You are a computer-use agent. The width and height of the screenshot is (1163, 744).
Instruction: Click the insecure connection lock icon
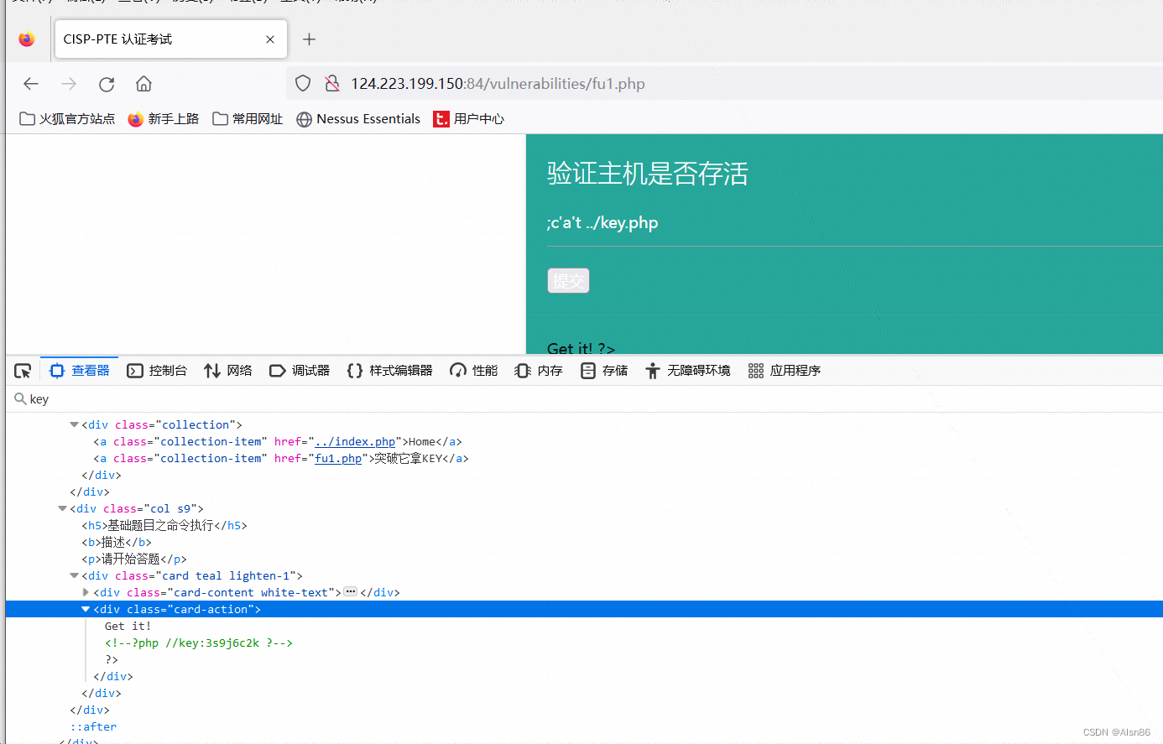pyautogui.click(x=332, y=84)
